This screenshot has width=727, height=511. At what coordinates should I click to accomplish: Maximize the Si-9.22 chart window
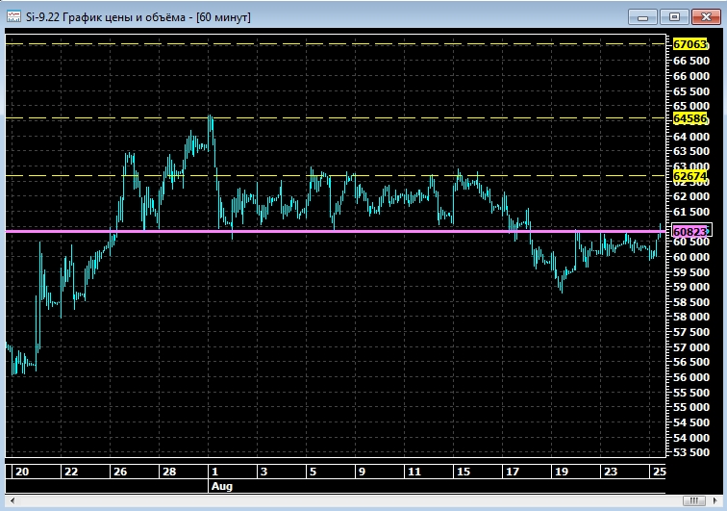coord(674,16)
